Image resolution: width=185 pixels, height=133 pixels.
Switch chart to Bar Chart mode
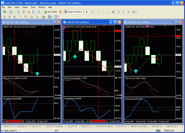click(4, 17)
